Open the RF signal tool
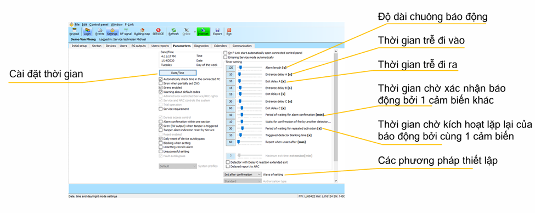Image resolution: width=535 pixels, height=213 pixels. [x=126, y=32]
